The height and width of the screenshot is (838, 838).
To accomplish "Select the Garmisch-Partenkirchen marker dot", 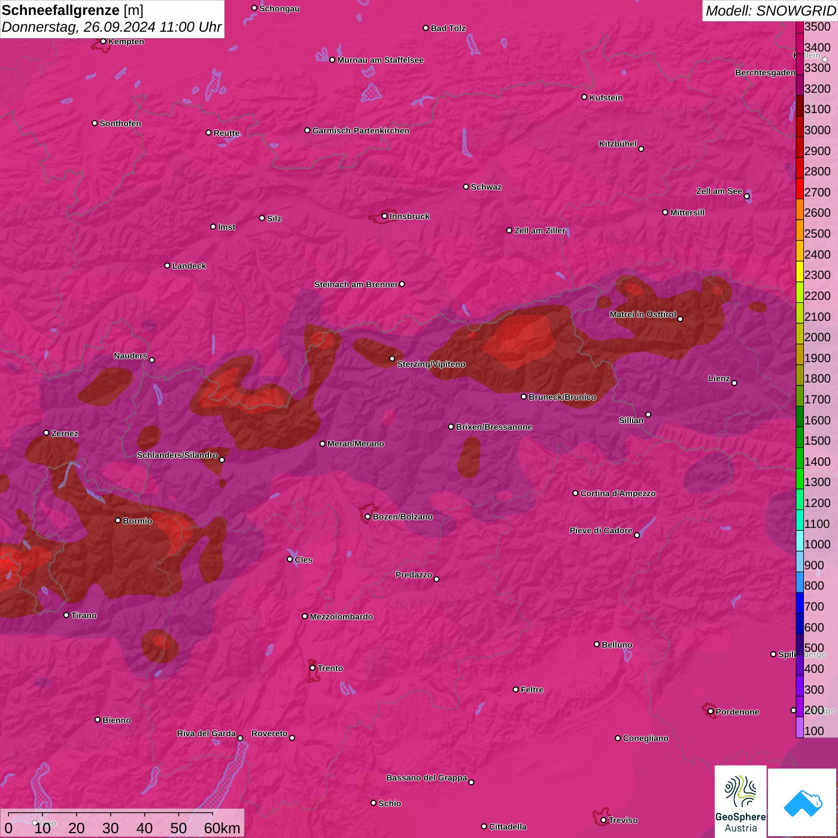I will 308,130.
